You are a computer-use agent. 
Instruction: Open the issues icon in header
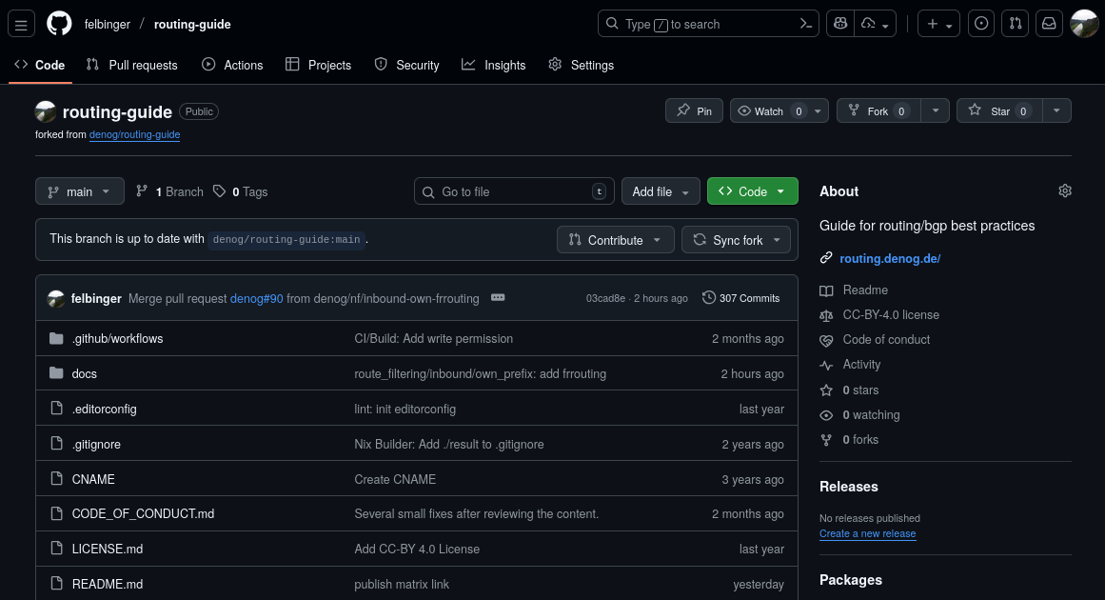click(x=982, y=25)
